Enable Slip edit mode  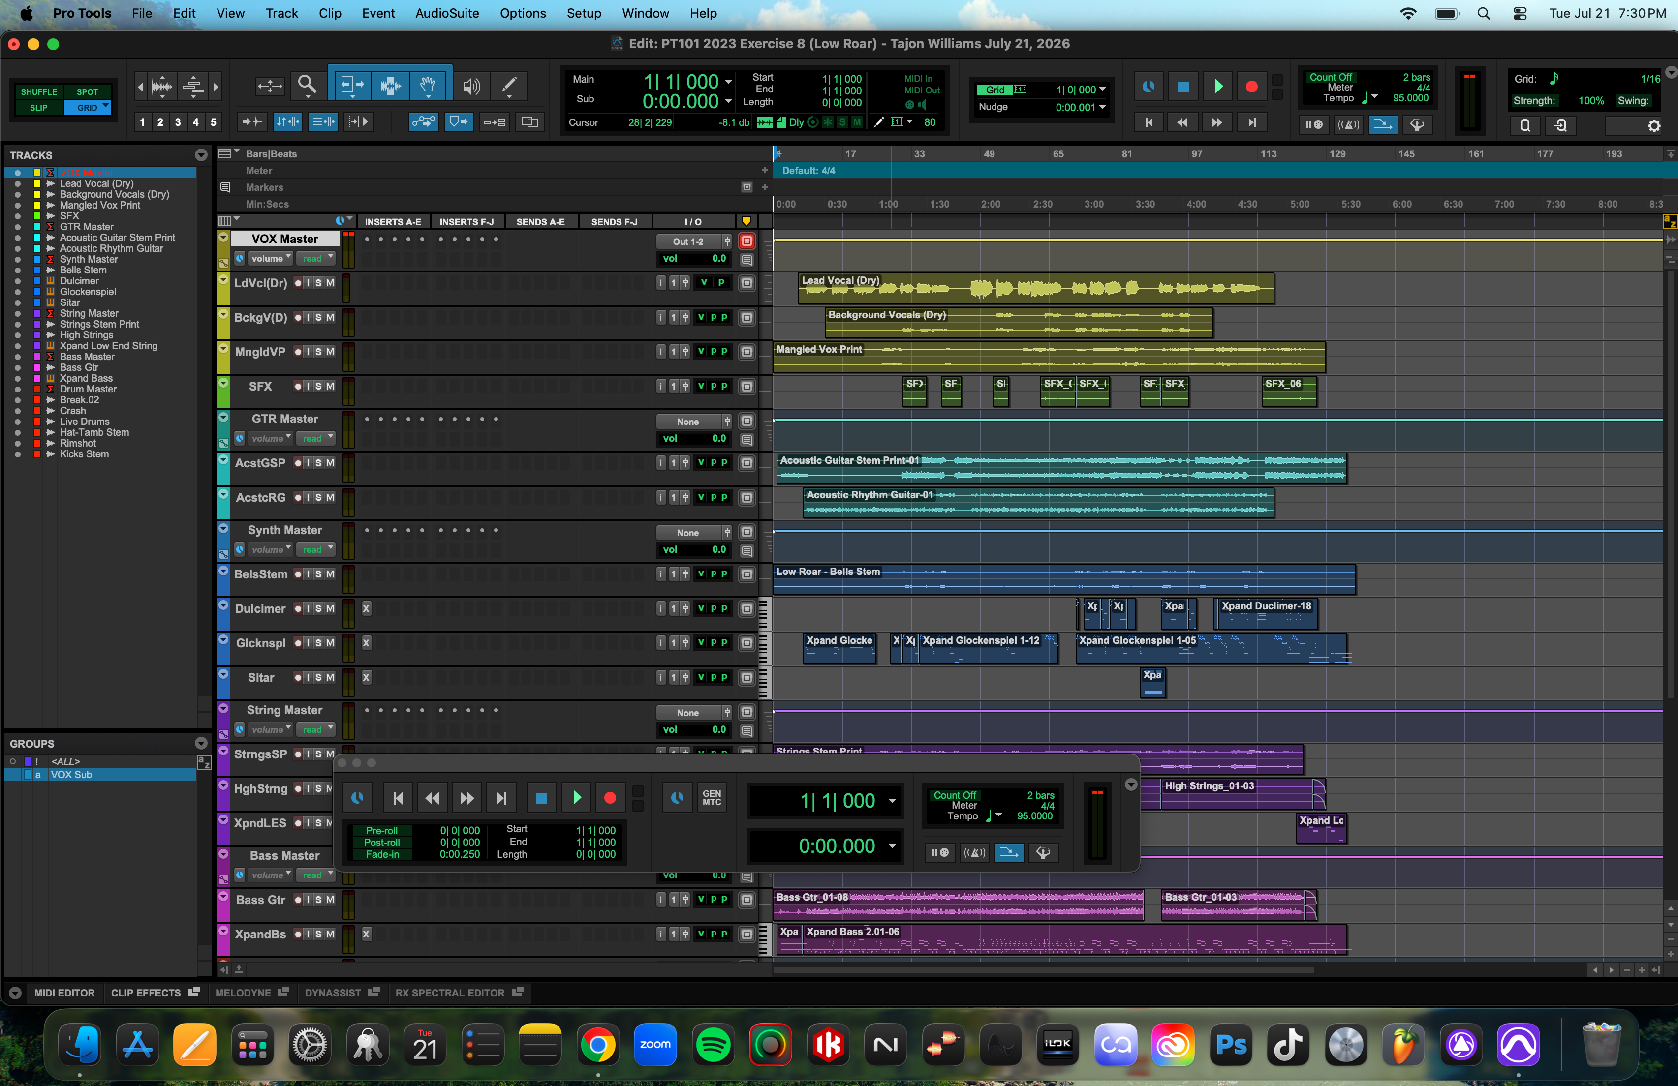(39, 108)
